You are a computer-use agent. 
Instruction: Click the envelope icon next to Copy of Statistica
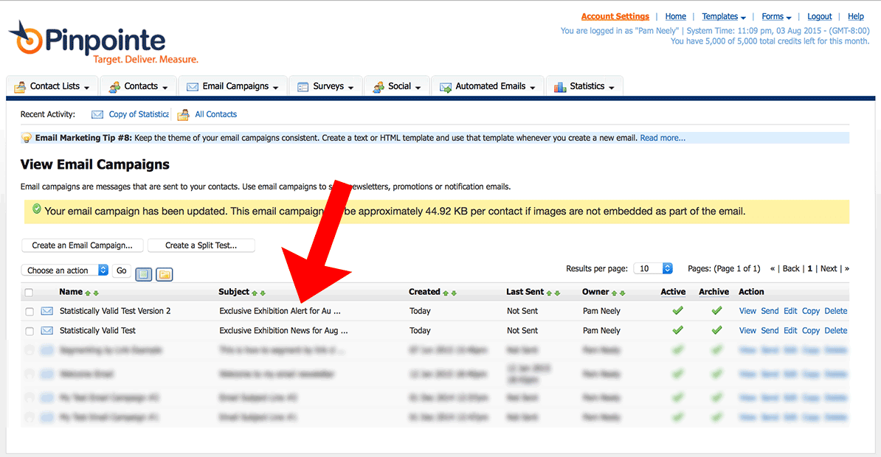[x=97, y=114]
